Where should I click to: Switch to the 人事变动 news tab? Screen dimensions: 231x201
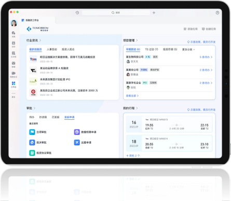[x=52, y=49]
